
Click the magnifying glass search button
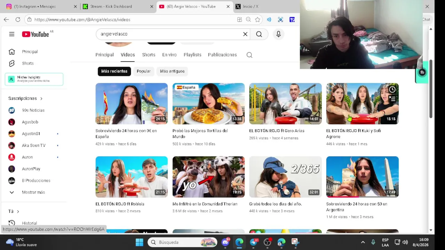[259, 34]
